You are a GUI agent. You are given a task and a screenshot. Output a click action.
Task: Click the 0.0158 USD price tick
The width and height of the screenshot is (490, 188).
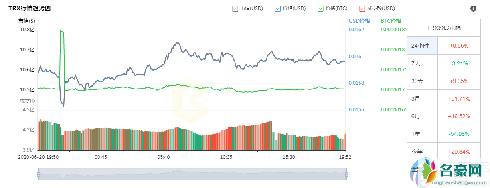click(356, 83)
